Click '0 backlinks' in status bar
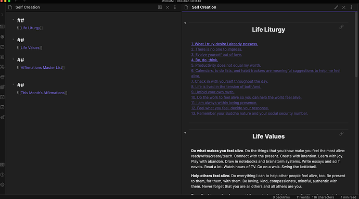This screenshot has width=359, height=199. (x=281, y=197)
